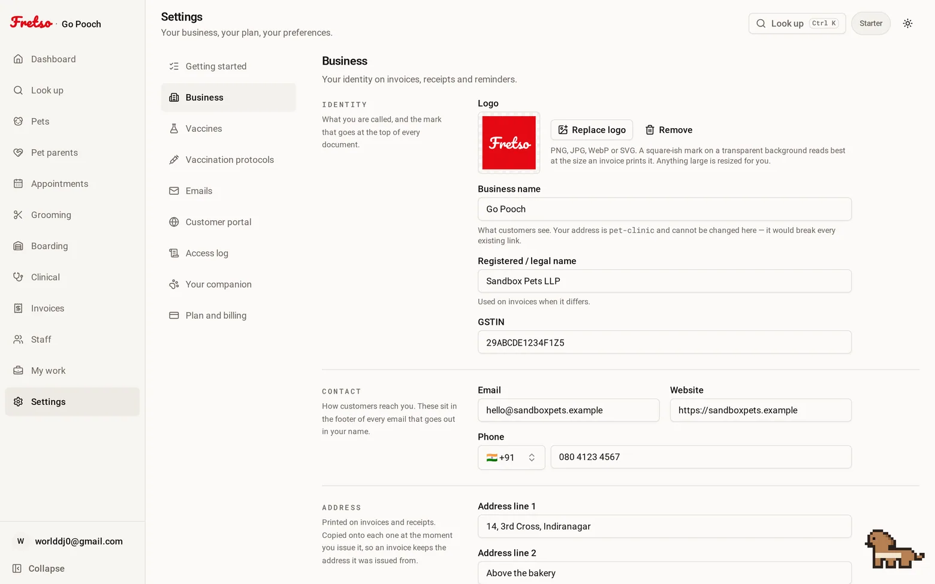
Task: Open Customer portal settings tab
Action: (228, 222)
